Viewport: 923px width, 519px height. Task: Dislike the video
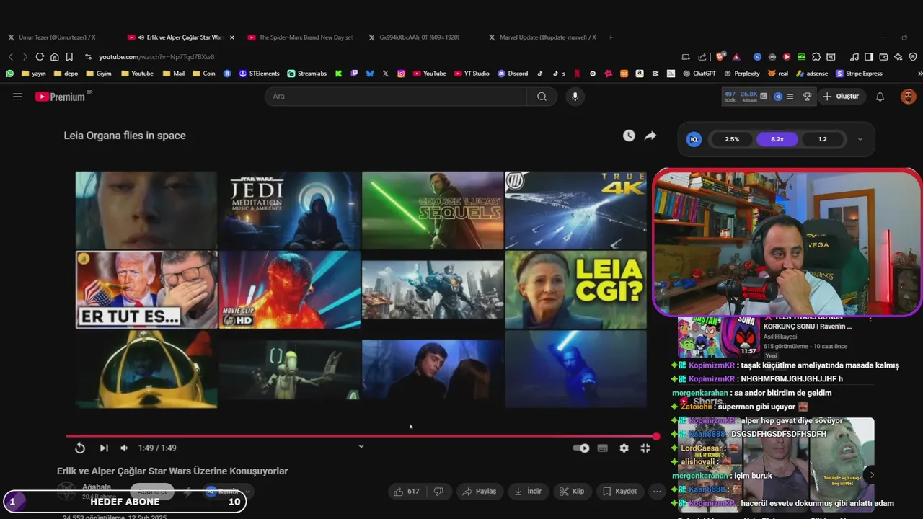click(438, 491)
